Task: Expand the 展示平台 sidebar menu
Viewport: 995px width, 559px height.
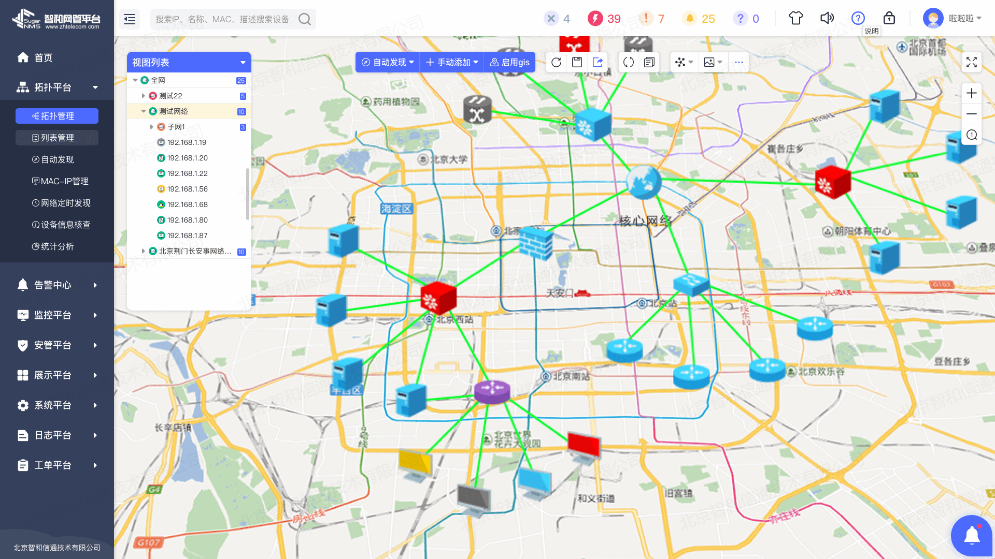Action: [x=57, y=375]
